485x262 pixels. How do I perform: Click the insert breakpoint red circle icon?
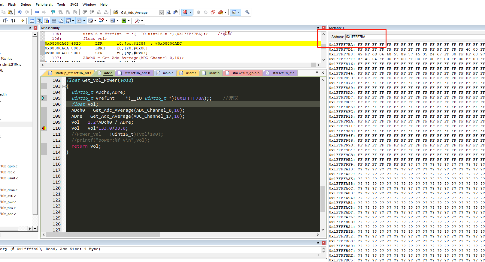(x=199, y=12)
